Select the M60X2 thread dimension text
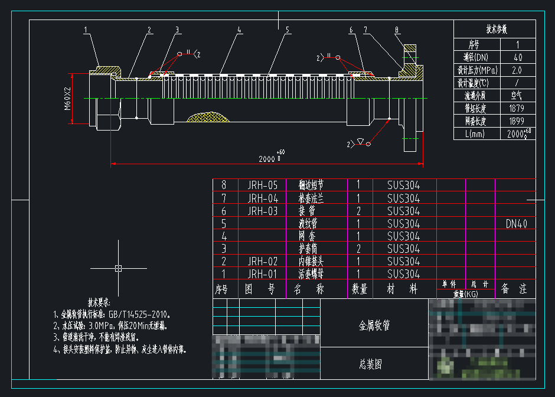555x397 pixels. coord(67,99)
